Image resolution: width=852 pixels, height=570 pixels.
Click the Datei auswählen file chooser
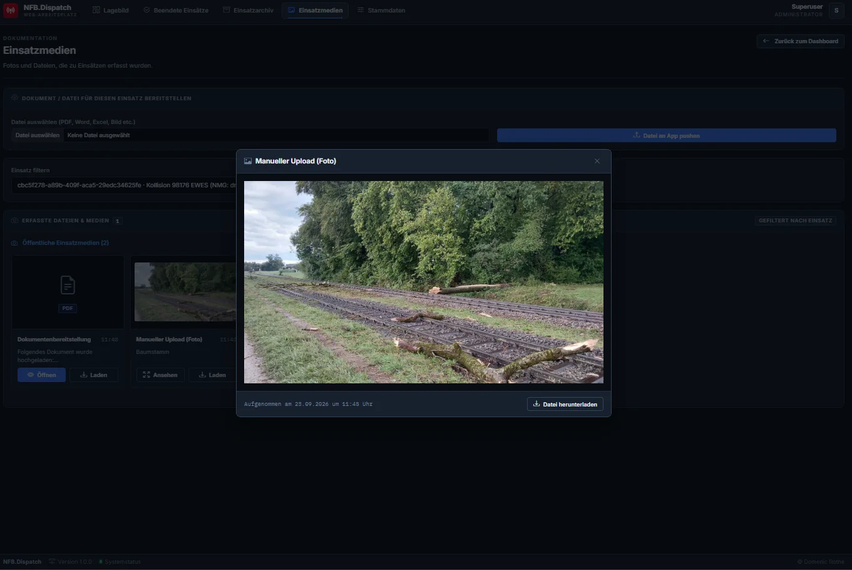pos(38,135)
